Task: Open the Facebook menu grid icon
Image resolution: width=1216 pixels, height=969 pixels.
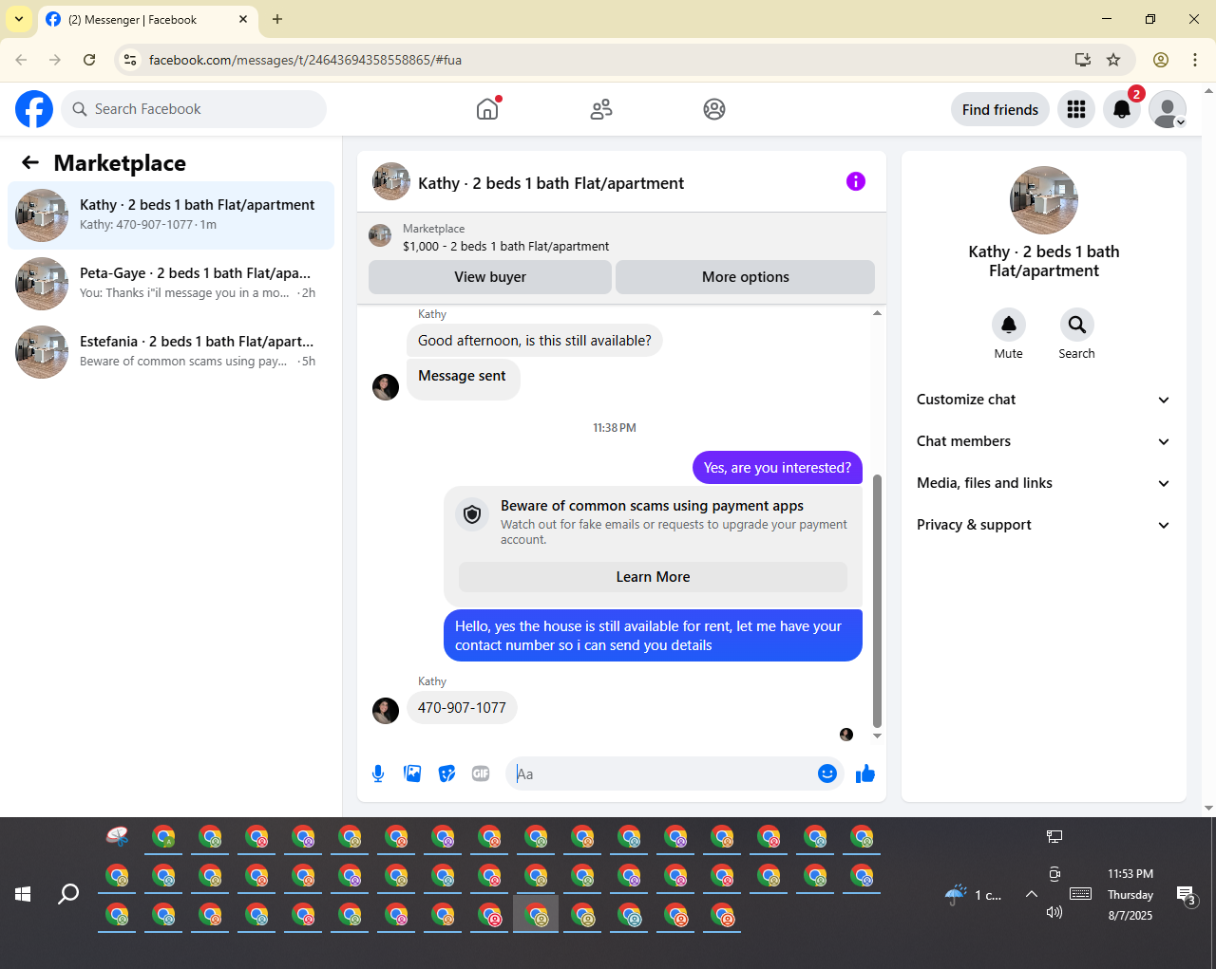Action: 1076,109
